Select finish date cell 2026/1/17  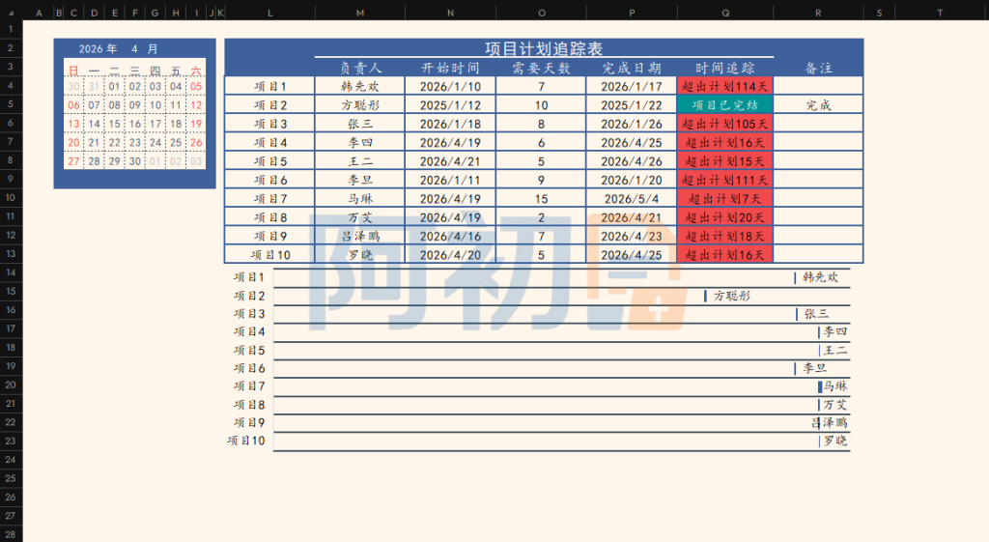click(x=632, y=86)
